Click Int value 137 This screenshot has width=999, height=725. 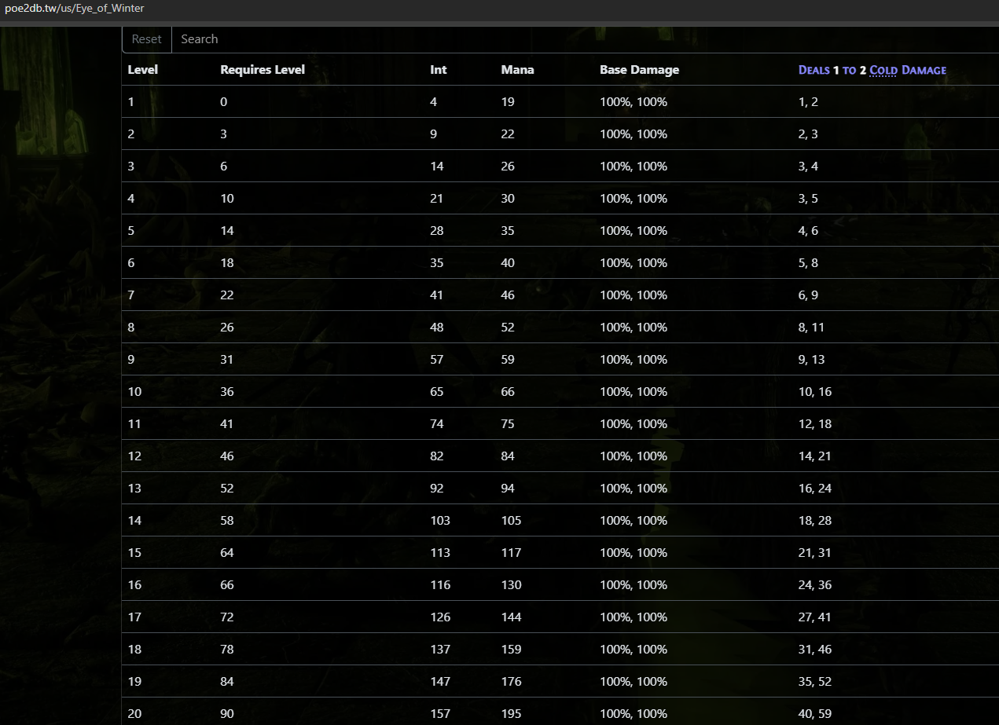pos(440,650)
